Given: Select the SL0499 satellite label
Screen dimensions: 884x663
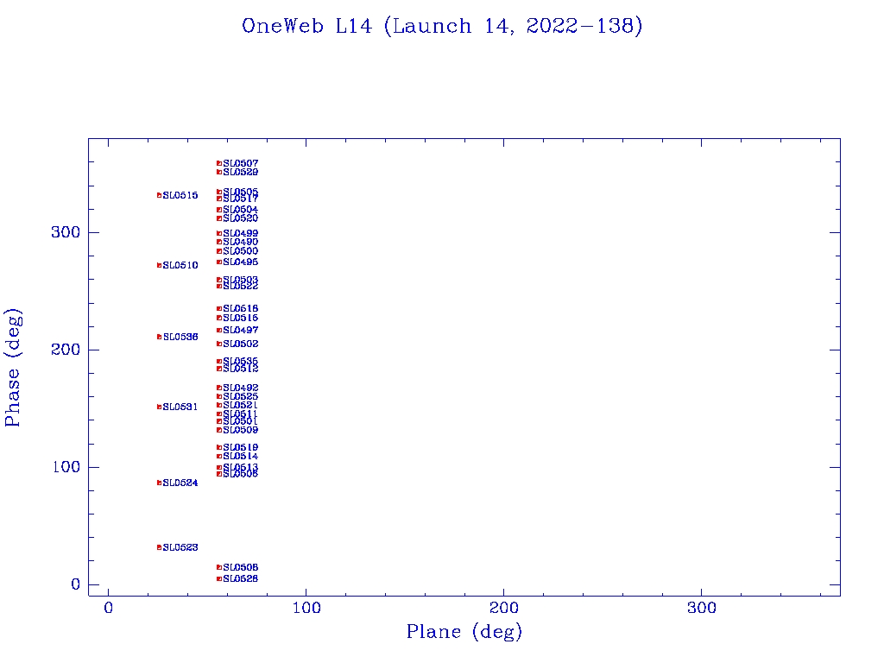Looking at the screenshot, I should click(x=241, y=233).
